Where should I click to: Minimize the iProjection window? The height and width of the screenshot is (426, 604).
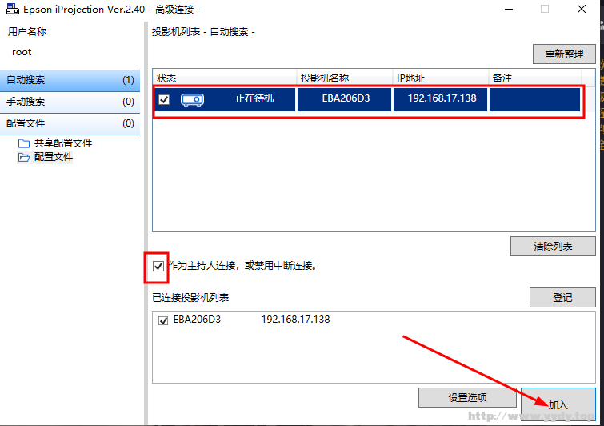click(x=509, y=10)
